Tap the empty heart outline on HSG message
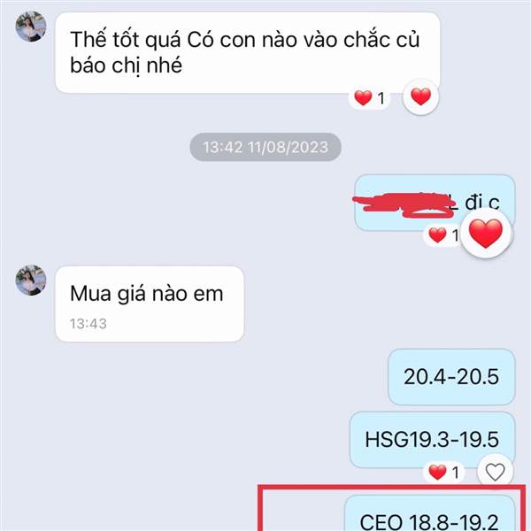The height and width of the screenshot is (531, 531). (x=495, y=472)
